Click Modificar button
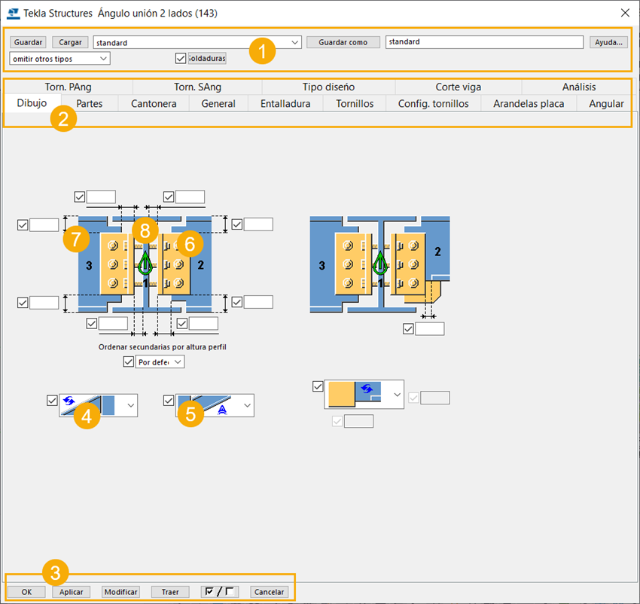Viewport: 640px width, 604px height. pos(120,592)
